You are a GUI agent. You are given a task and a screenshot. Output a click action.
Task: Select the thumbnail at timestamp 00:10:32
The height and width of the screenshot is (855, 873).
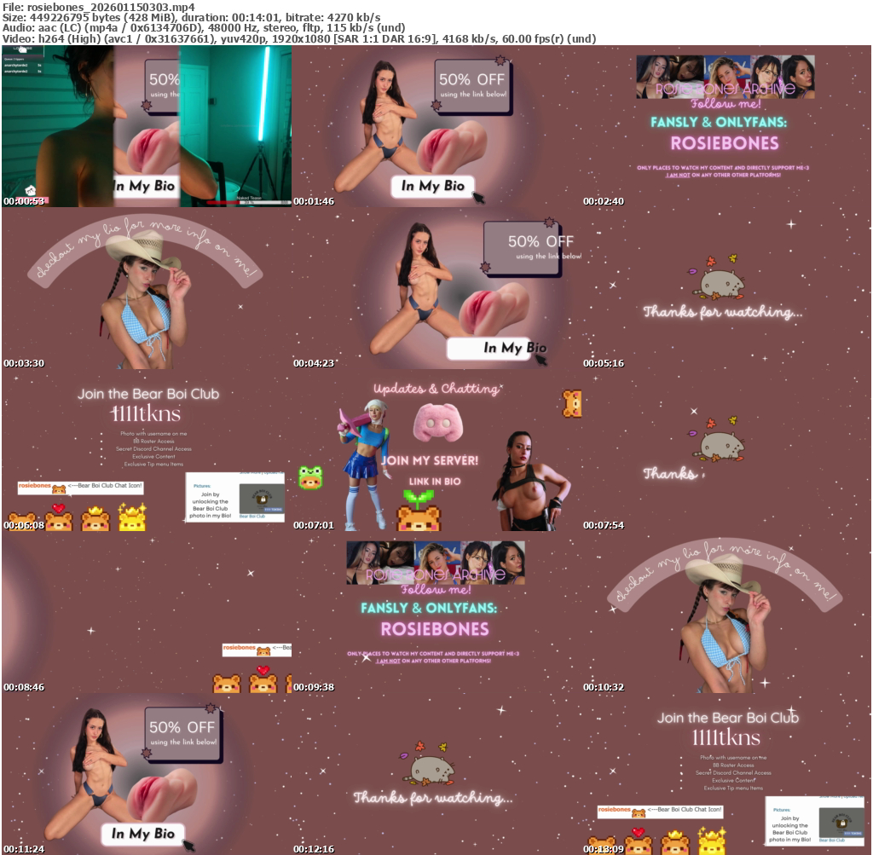(726, 613)
